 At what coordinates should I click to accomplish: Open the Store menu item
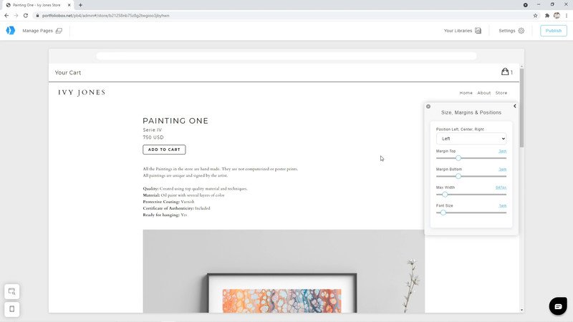click(501, 93)
